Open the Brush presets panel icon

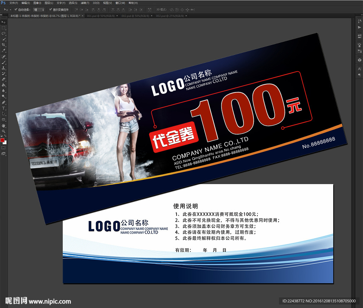359,45
